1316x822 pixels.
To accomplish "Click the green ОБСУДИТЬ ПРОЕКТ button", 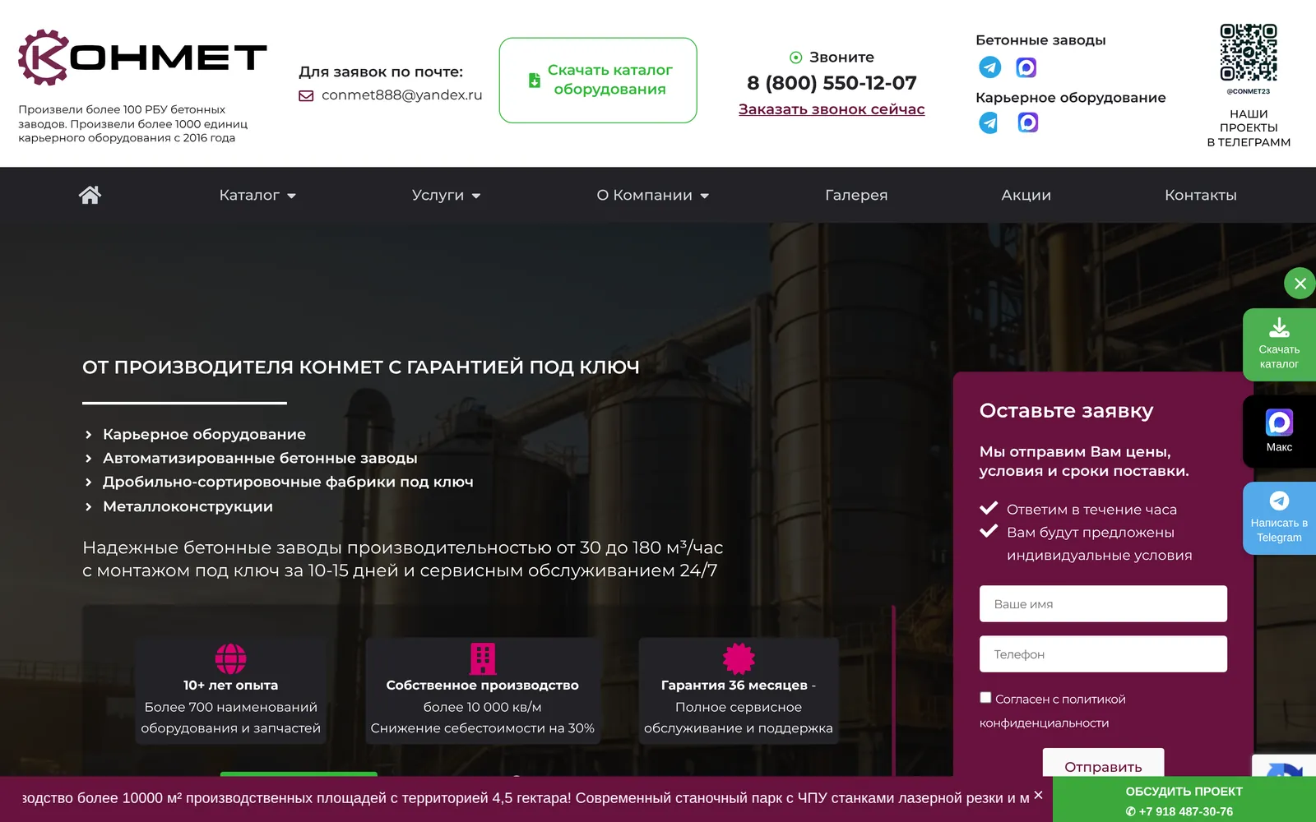I will pos(1184,800).
